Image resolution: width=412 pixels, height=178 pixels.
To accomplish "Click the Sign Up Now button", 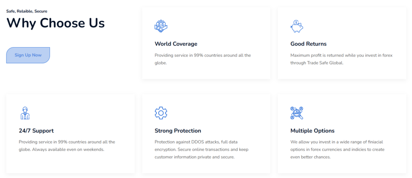I will click(28, 55).
